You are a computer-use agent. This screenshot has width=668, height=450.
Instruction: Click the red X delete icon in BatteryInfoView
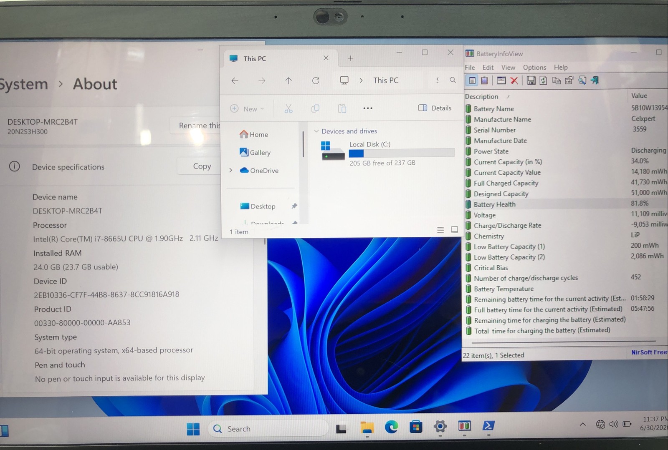tap(514, 80)
